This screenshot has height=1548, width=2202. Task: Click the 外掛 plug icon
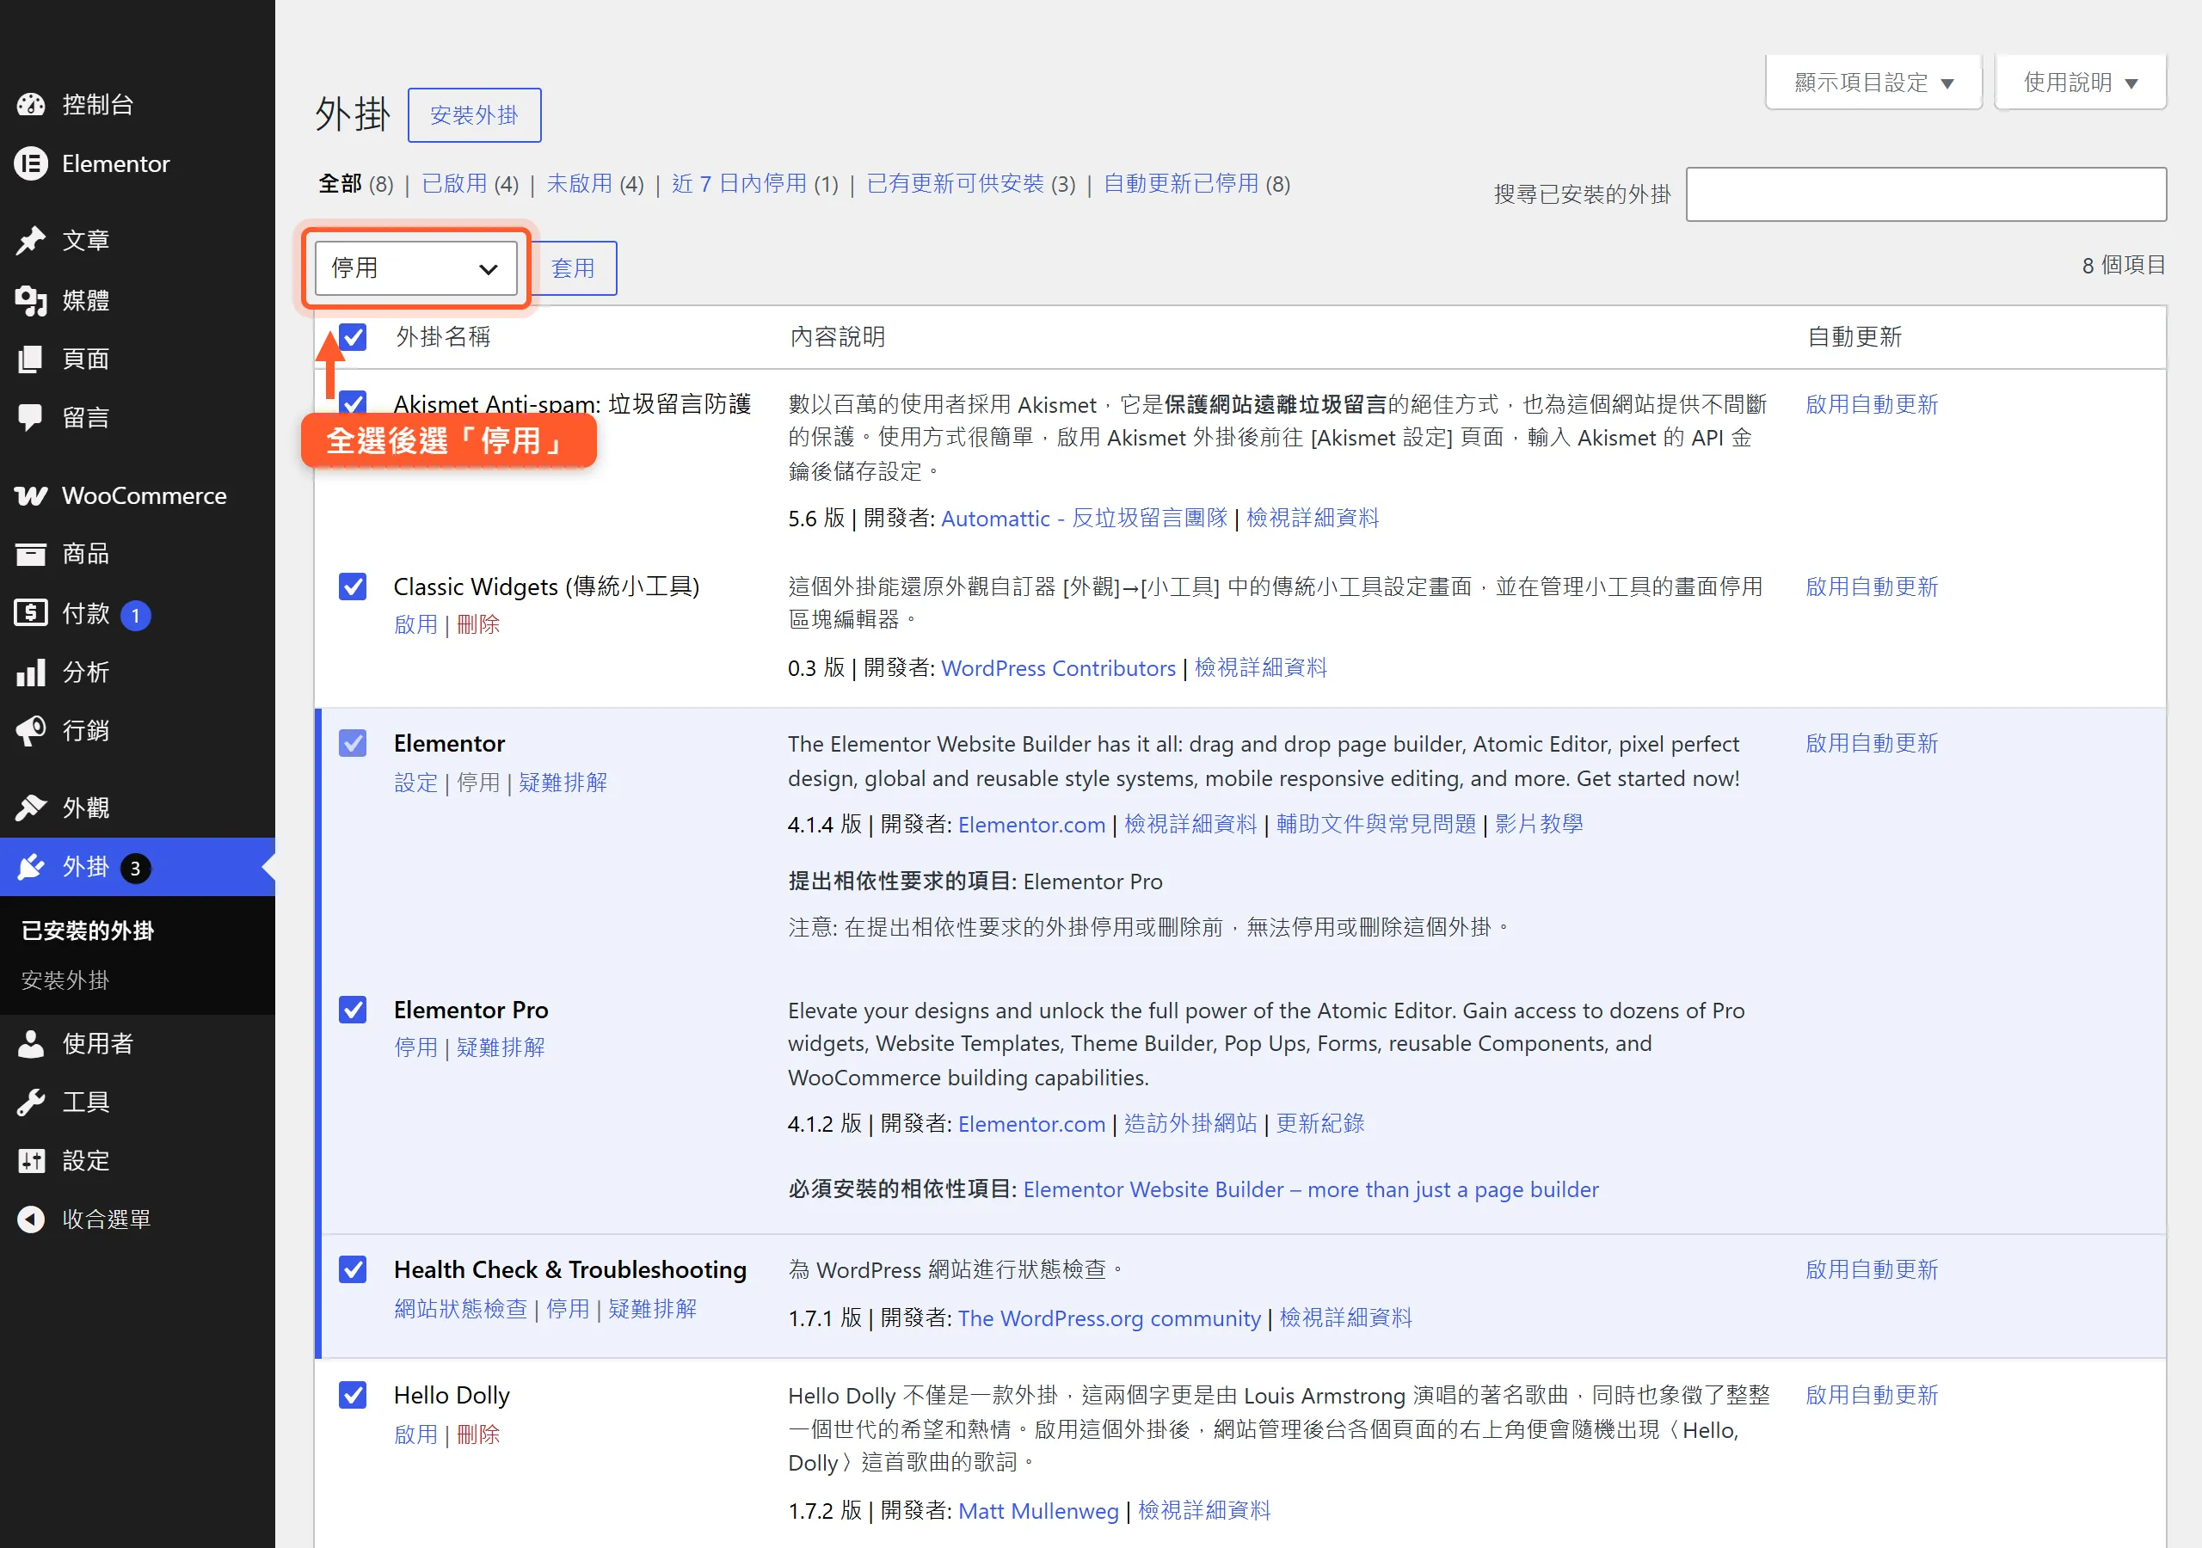point(31,867)
